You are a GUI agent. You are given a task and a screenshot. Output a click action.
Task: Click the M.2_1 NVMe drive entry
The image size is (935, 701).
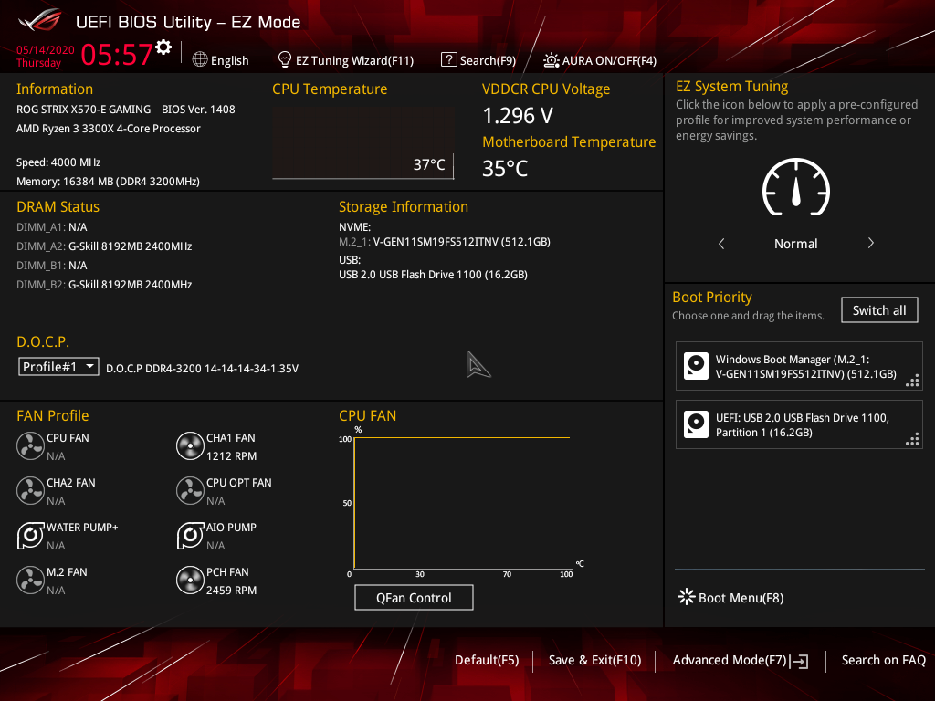coord(445,241)
